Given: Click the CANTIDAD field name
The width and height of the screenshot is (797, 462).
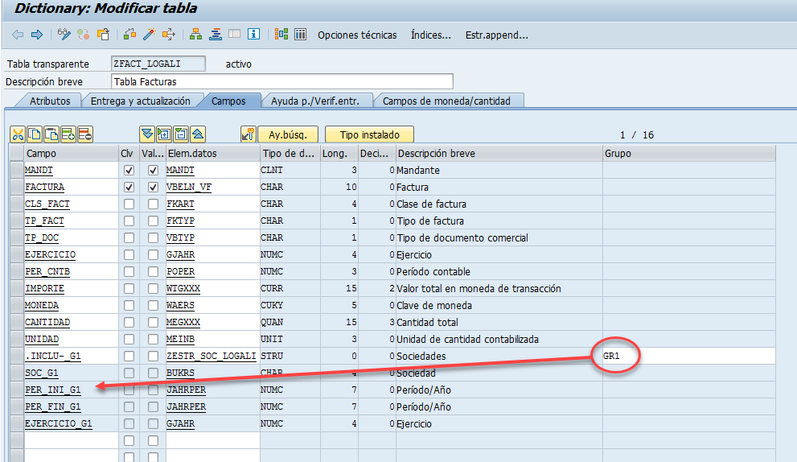Looking at the screenshot, I should click(47, 322).
